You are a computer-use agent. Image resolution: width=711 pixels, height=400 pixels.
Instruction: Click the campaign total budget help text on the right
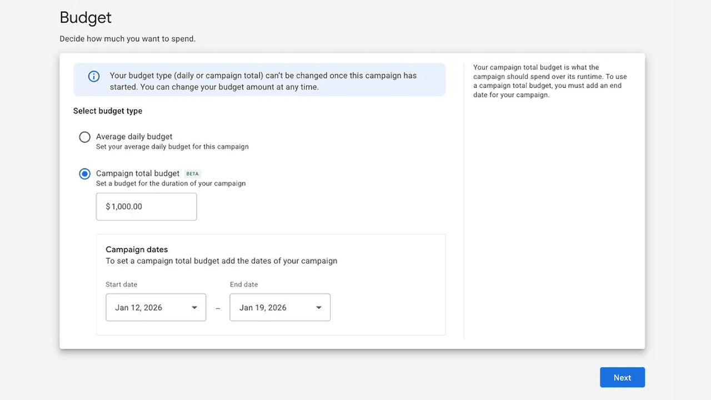pos(550,81)
